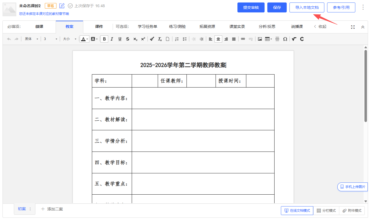Click 添加二案 to add second plan
The image size is (370, 220).
[52, 209]
